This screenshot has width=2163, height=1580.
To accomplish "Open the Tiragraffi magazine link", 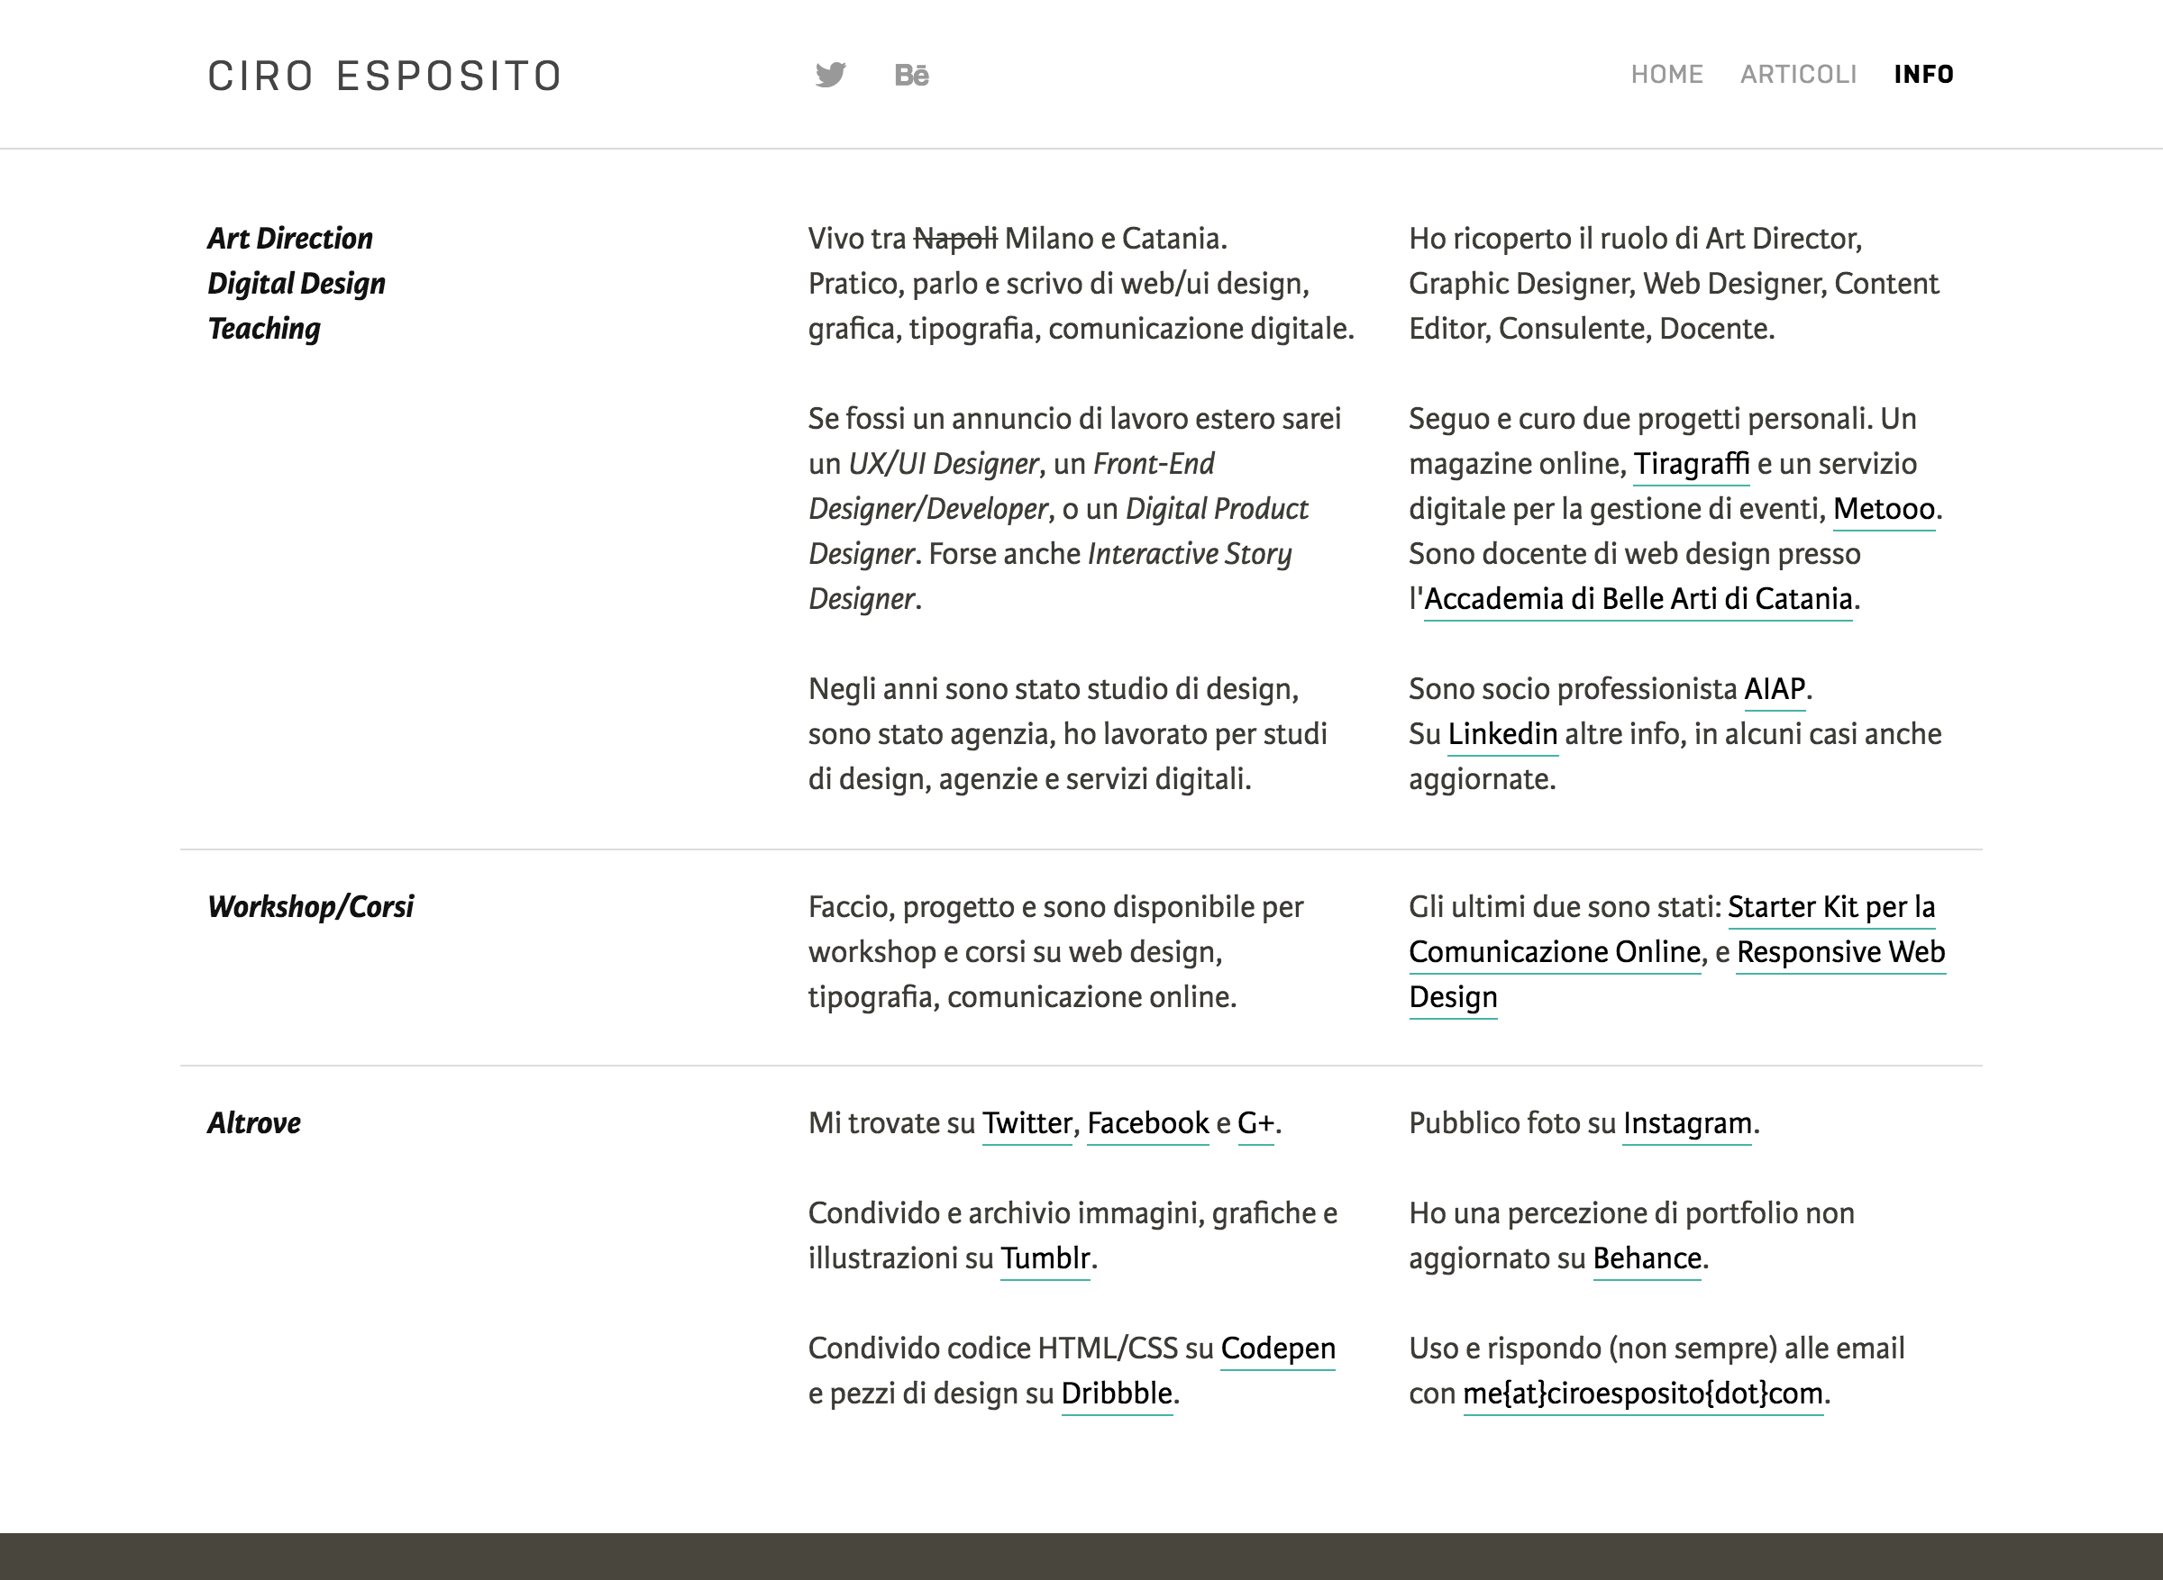I will (1691, 464).
